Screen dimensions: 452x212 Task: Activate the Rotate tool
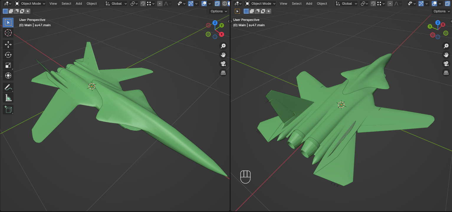click(x=8, y=55)
